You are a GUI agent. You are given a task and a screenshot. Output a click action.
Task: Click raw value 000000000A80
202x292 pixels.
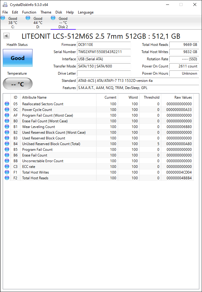[x=179, y=144]
